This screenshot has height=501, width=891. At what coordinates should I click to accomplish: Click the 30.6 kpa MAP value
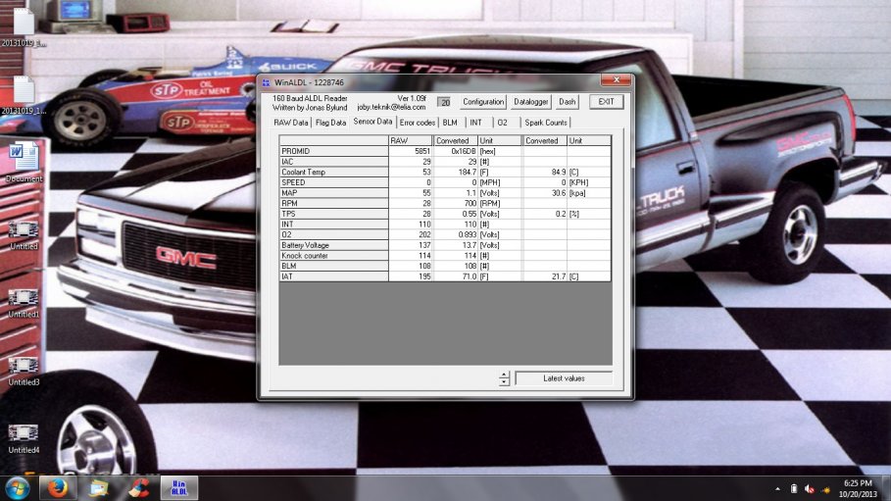point(559,193)
